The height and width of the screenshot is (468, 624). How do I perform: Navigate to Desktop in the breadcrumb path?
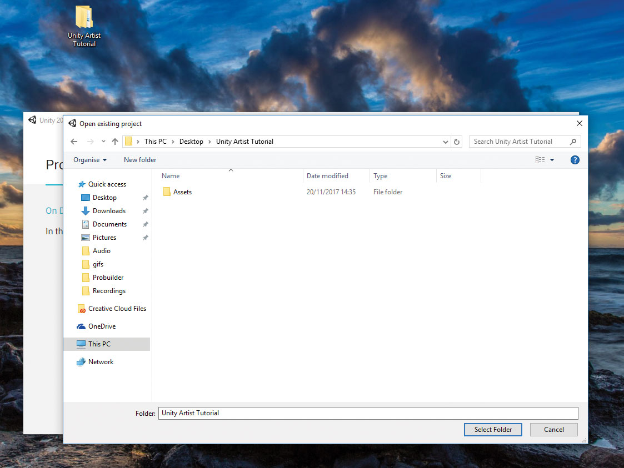[x=191, y=142]
